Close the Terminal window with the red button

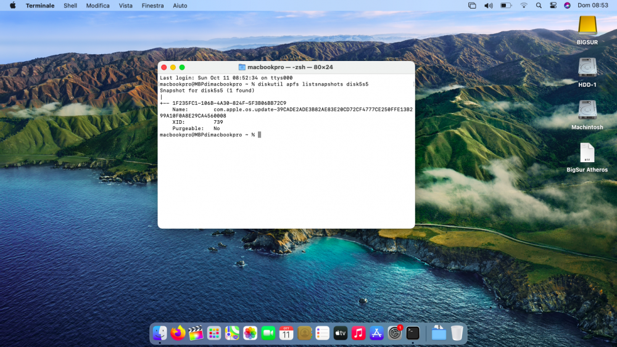tap(164, 67)
